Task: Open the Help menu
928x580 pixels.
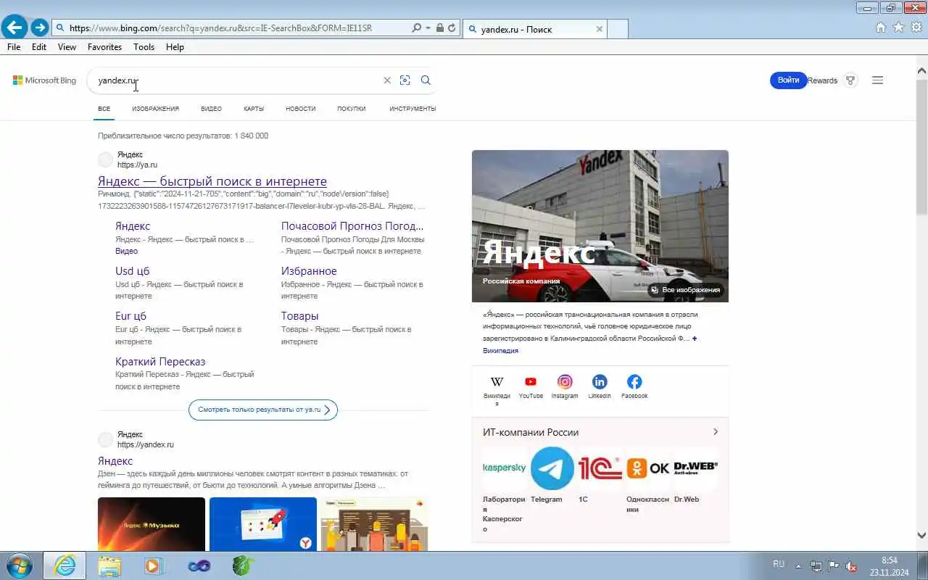Action: (x=175, y=47)
